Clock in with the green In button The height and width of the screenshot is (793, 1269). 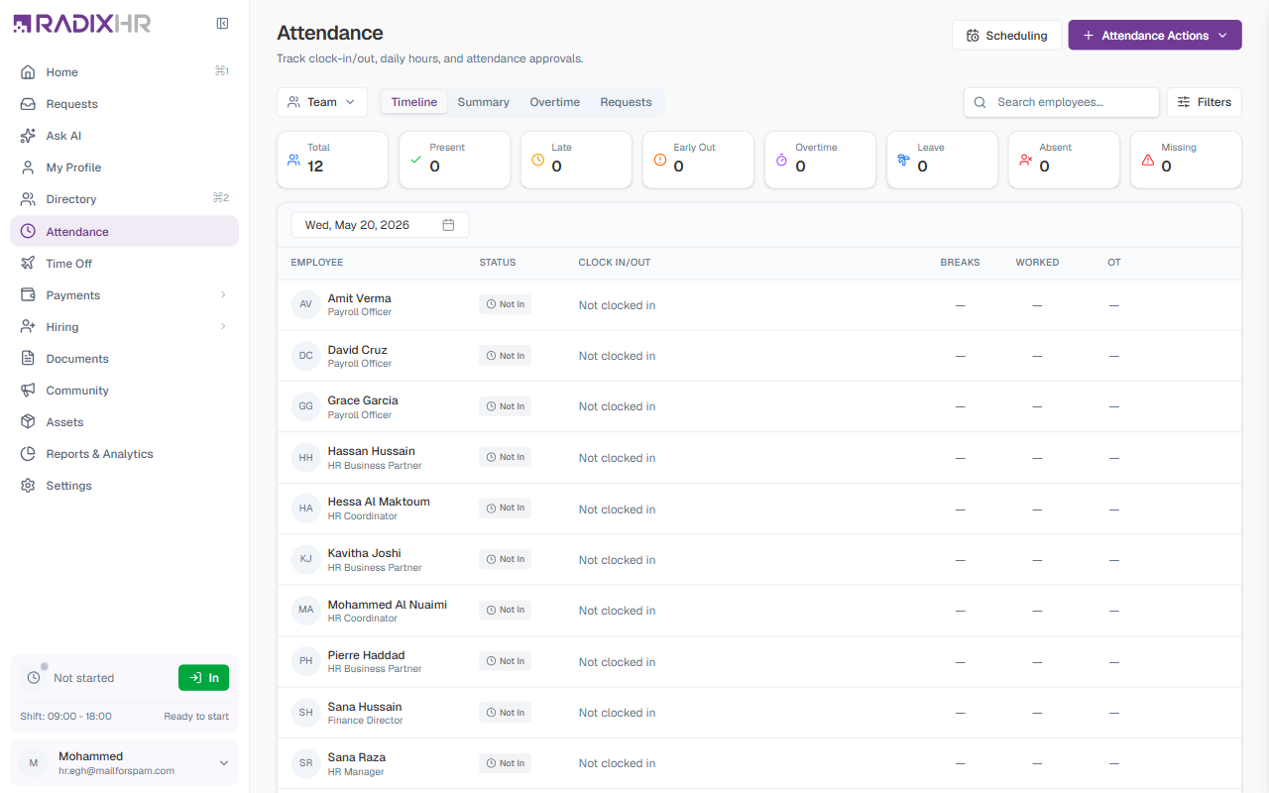pyautogui.click(x=203, y=678)
